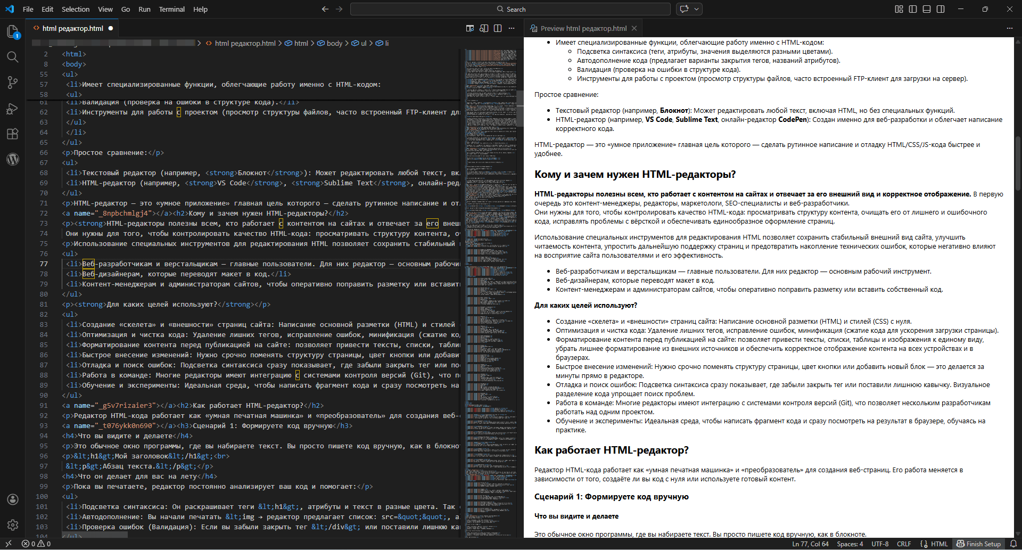Open the Search view in the sidebar
Viewport: 1022px width, 550px height.
(x=13, y=57)
